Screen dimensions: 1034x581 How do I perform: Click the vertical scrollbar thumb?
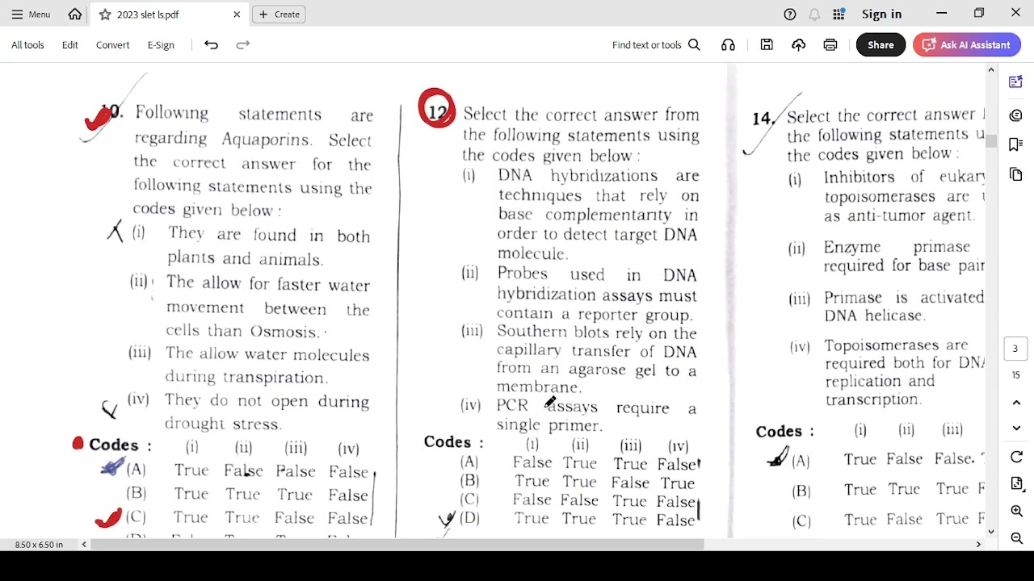(991, 142)
